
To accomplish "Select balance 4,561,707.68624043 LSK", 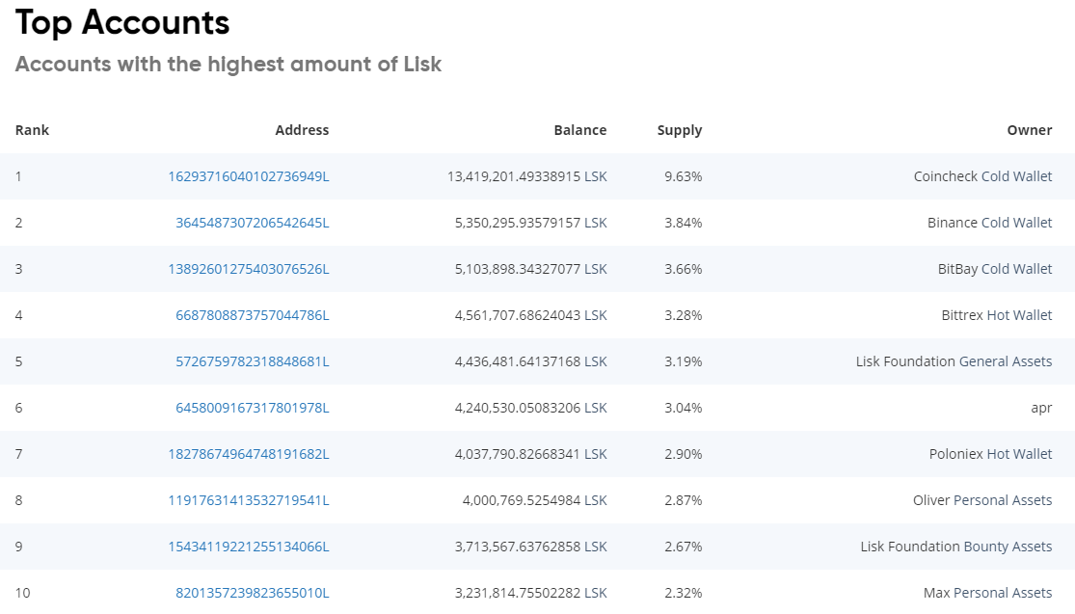I will tap(530, 315).
